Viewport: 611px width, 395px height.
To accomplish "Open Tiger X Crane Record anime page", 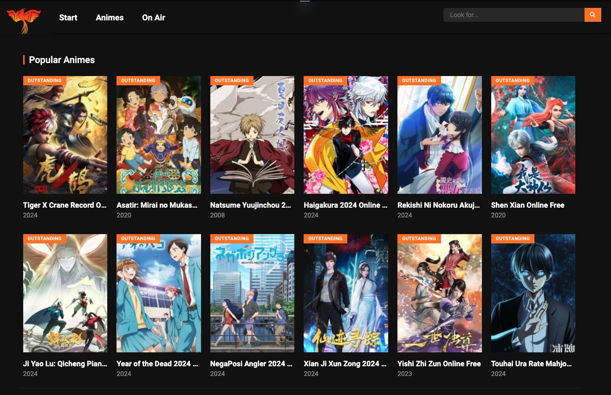I will pos(65,205).
